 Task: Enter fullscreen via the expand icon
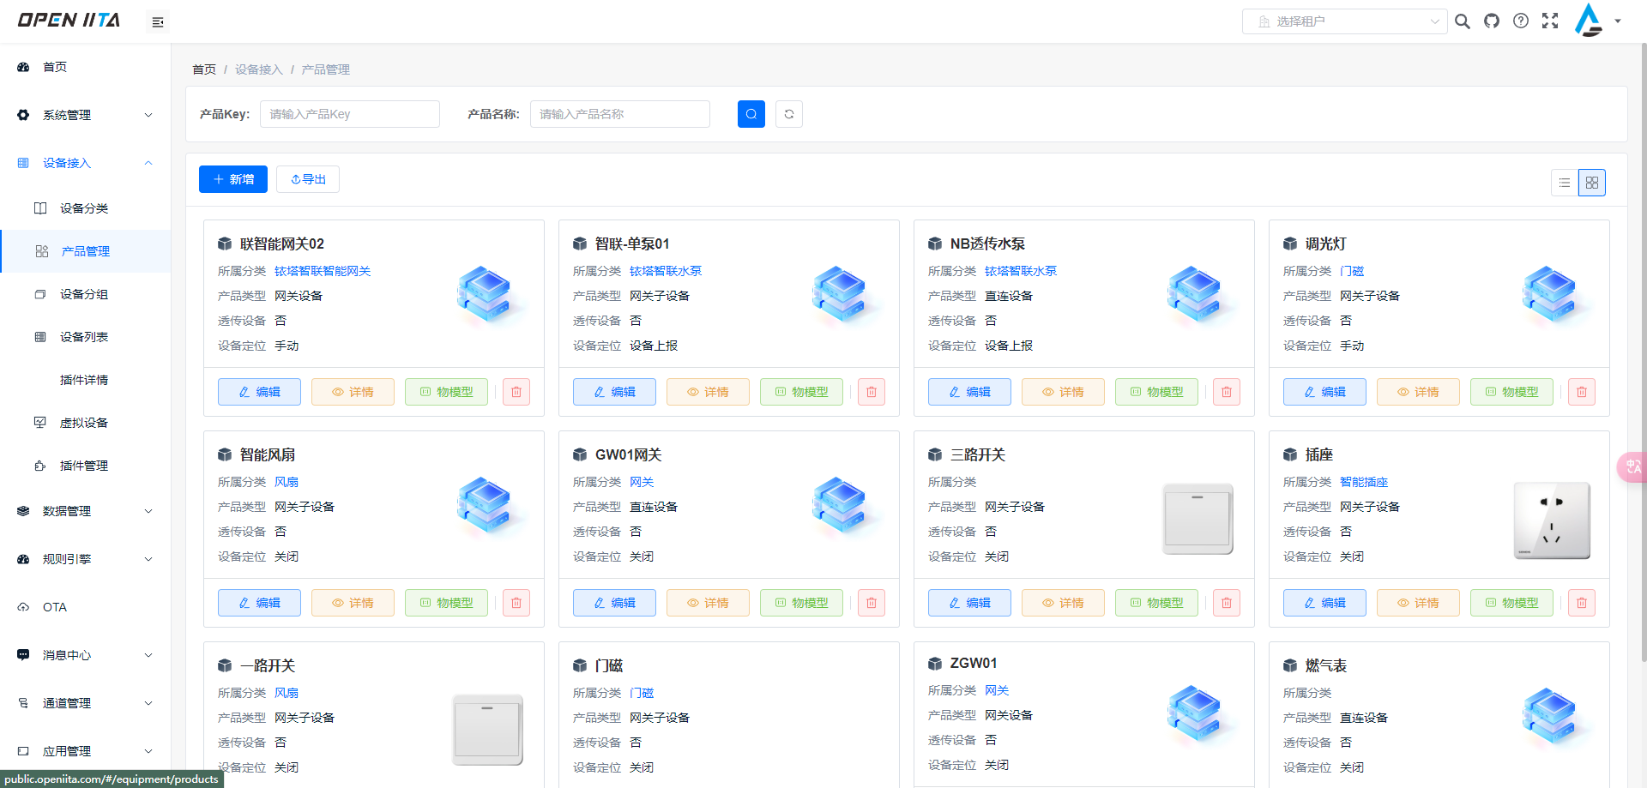(x=1550, y=21)
